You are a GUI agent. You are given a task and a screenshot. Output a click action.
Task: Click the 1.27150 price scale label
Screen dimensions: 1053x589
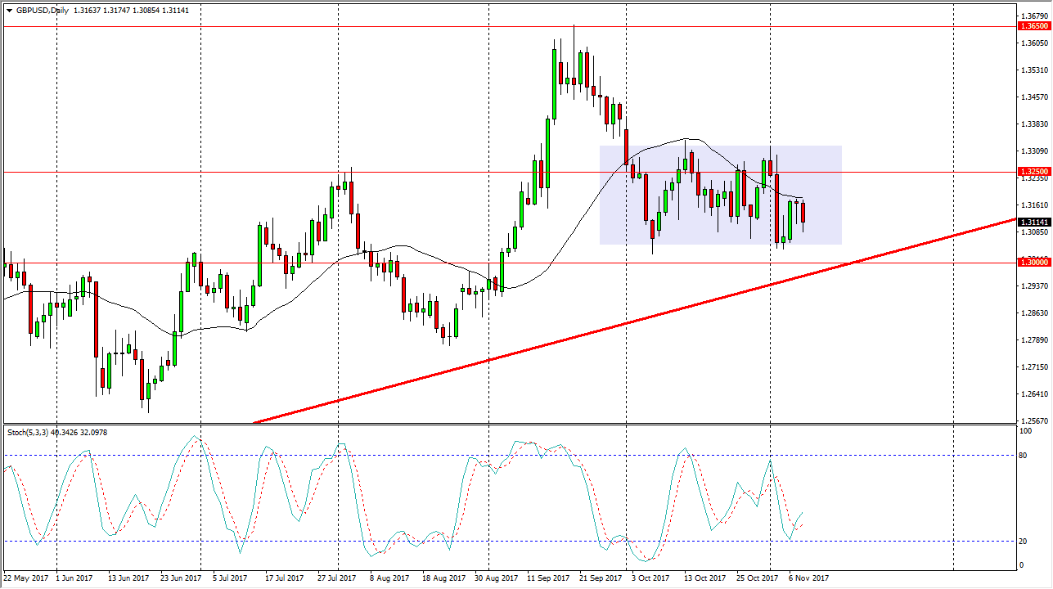1034,366
